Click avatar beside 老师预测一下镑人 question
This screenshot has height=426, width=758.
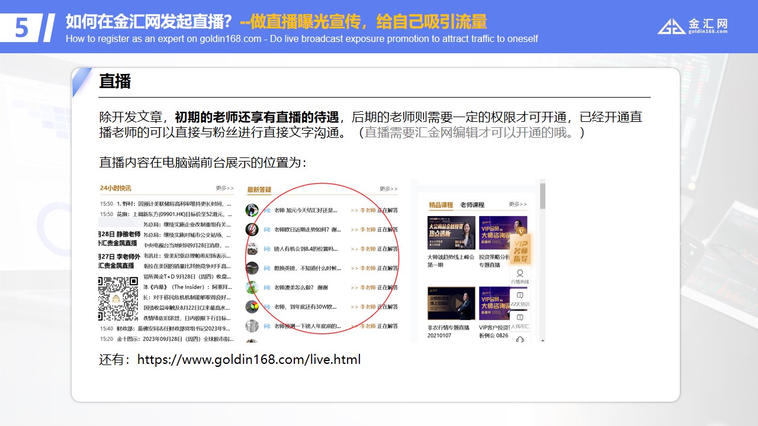(x=252, y=326)
